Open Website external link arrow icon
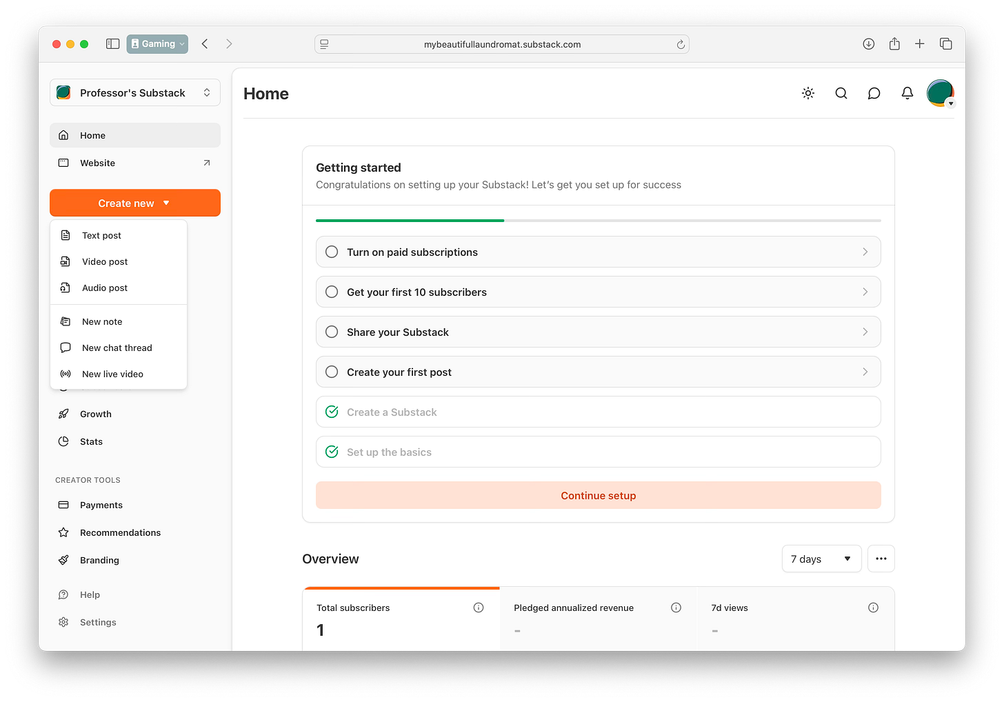Viewport: 1004px width, 702px height. [207, 163]
